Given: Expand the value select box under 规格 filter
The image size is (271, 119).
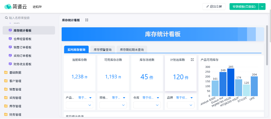Looking at the screenshot, I should coord(113,105).
